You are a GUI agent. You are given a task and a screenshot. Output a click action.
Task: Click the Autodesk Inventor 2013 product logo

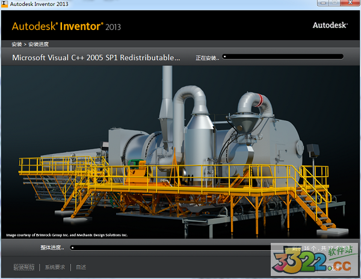click(66, 26)
